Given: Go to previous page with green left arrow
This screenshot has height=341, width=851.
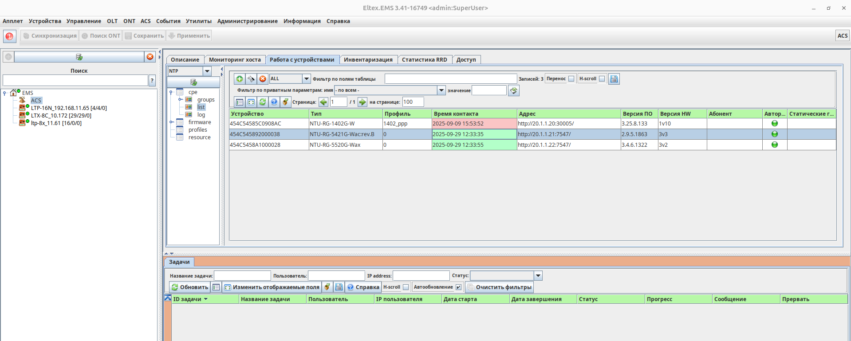Looking at the screenshot, I should click(323, 102).
